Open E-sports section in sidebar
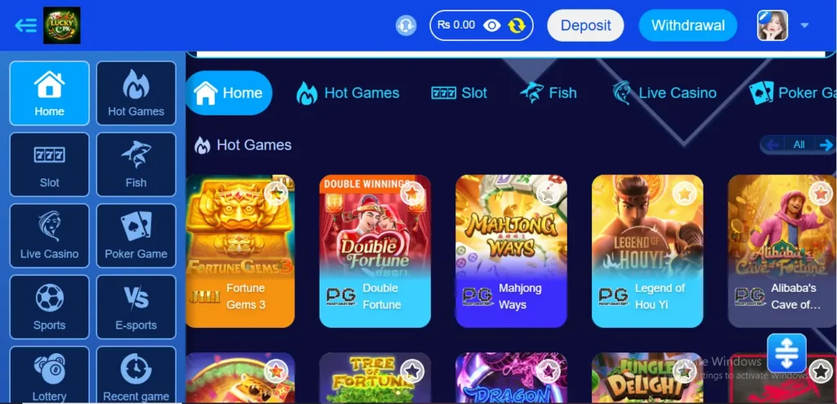 tap(137, 307)
